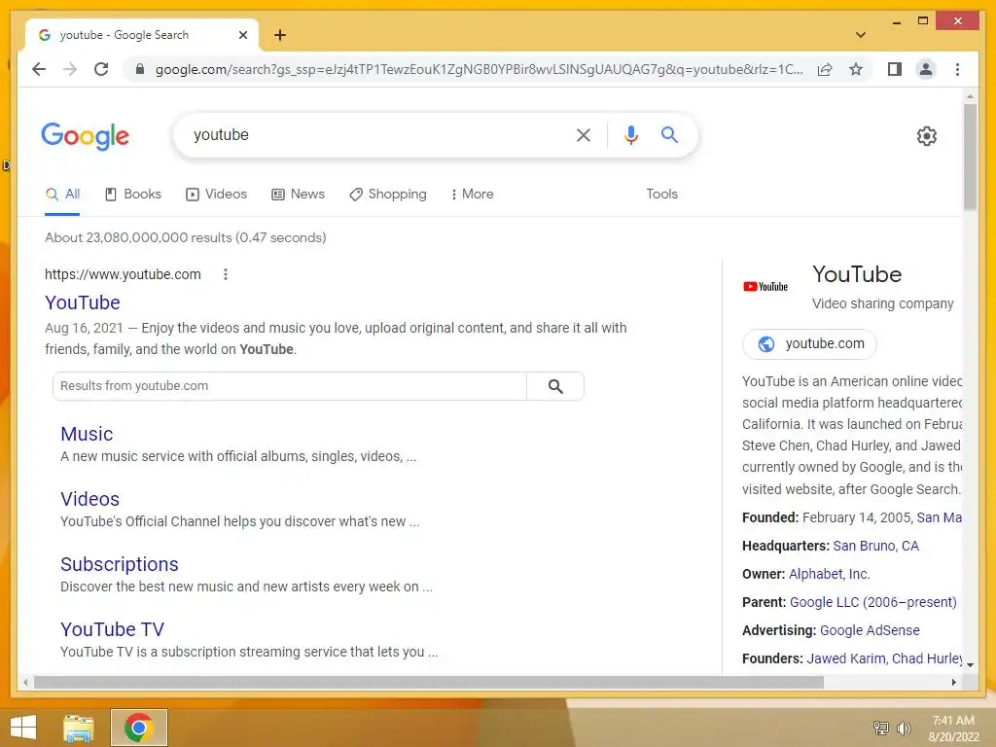Open the Tools filter options
This screenshot has width=996, height=747.
pos(661,195)
